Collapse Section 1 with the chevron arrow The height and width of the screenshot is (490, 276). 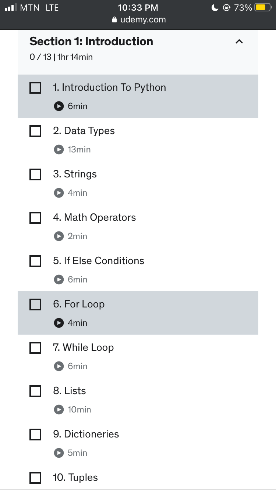[x=239, y=42]
